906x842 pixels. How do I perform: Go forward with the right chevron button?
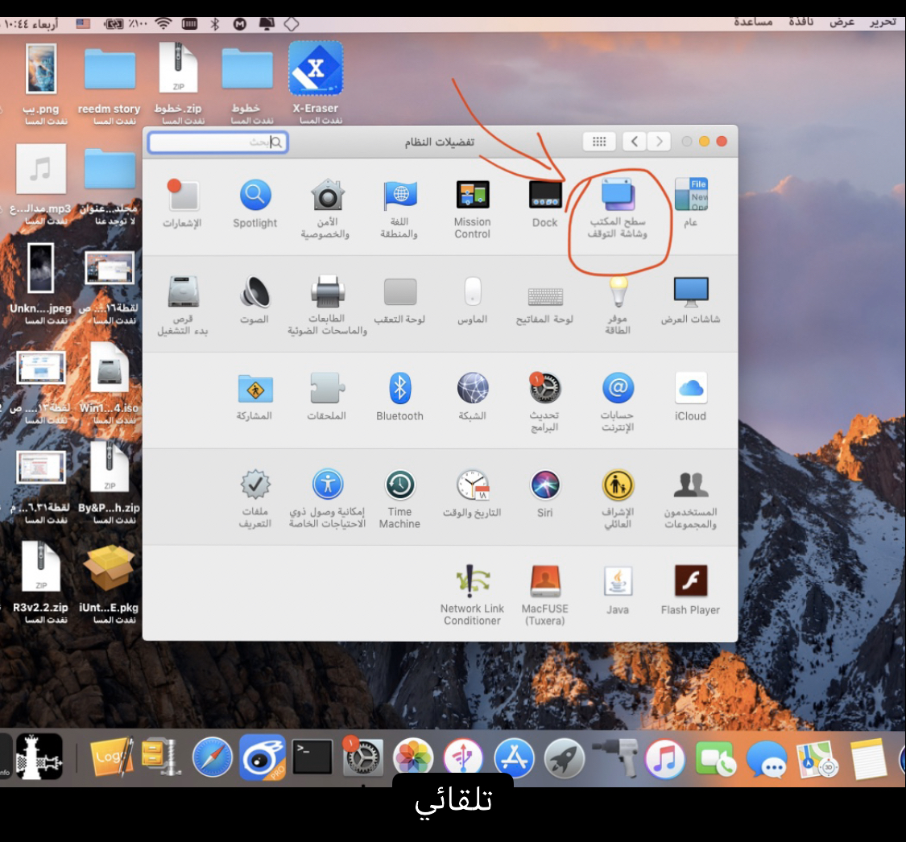[x=660, y=142]
